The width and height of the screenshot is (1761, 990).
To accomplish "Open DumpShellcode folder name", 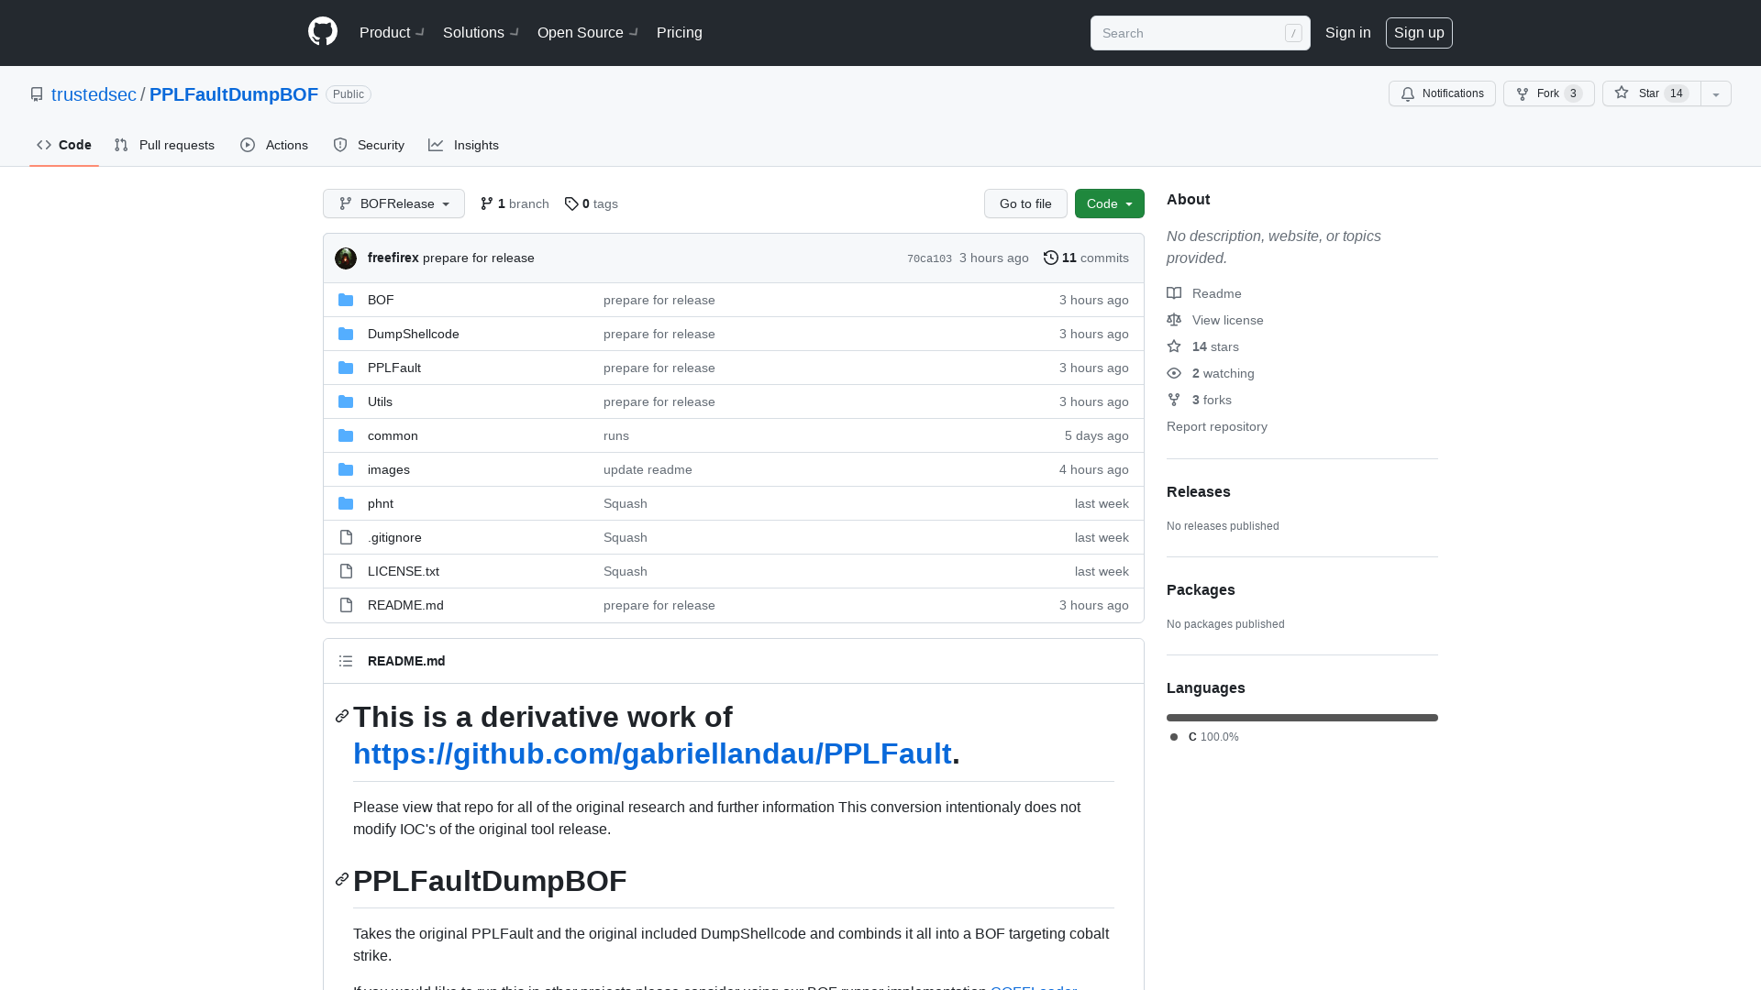I will pos(414,334).
